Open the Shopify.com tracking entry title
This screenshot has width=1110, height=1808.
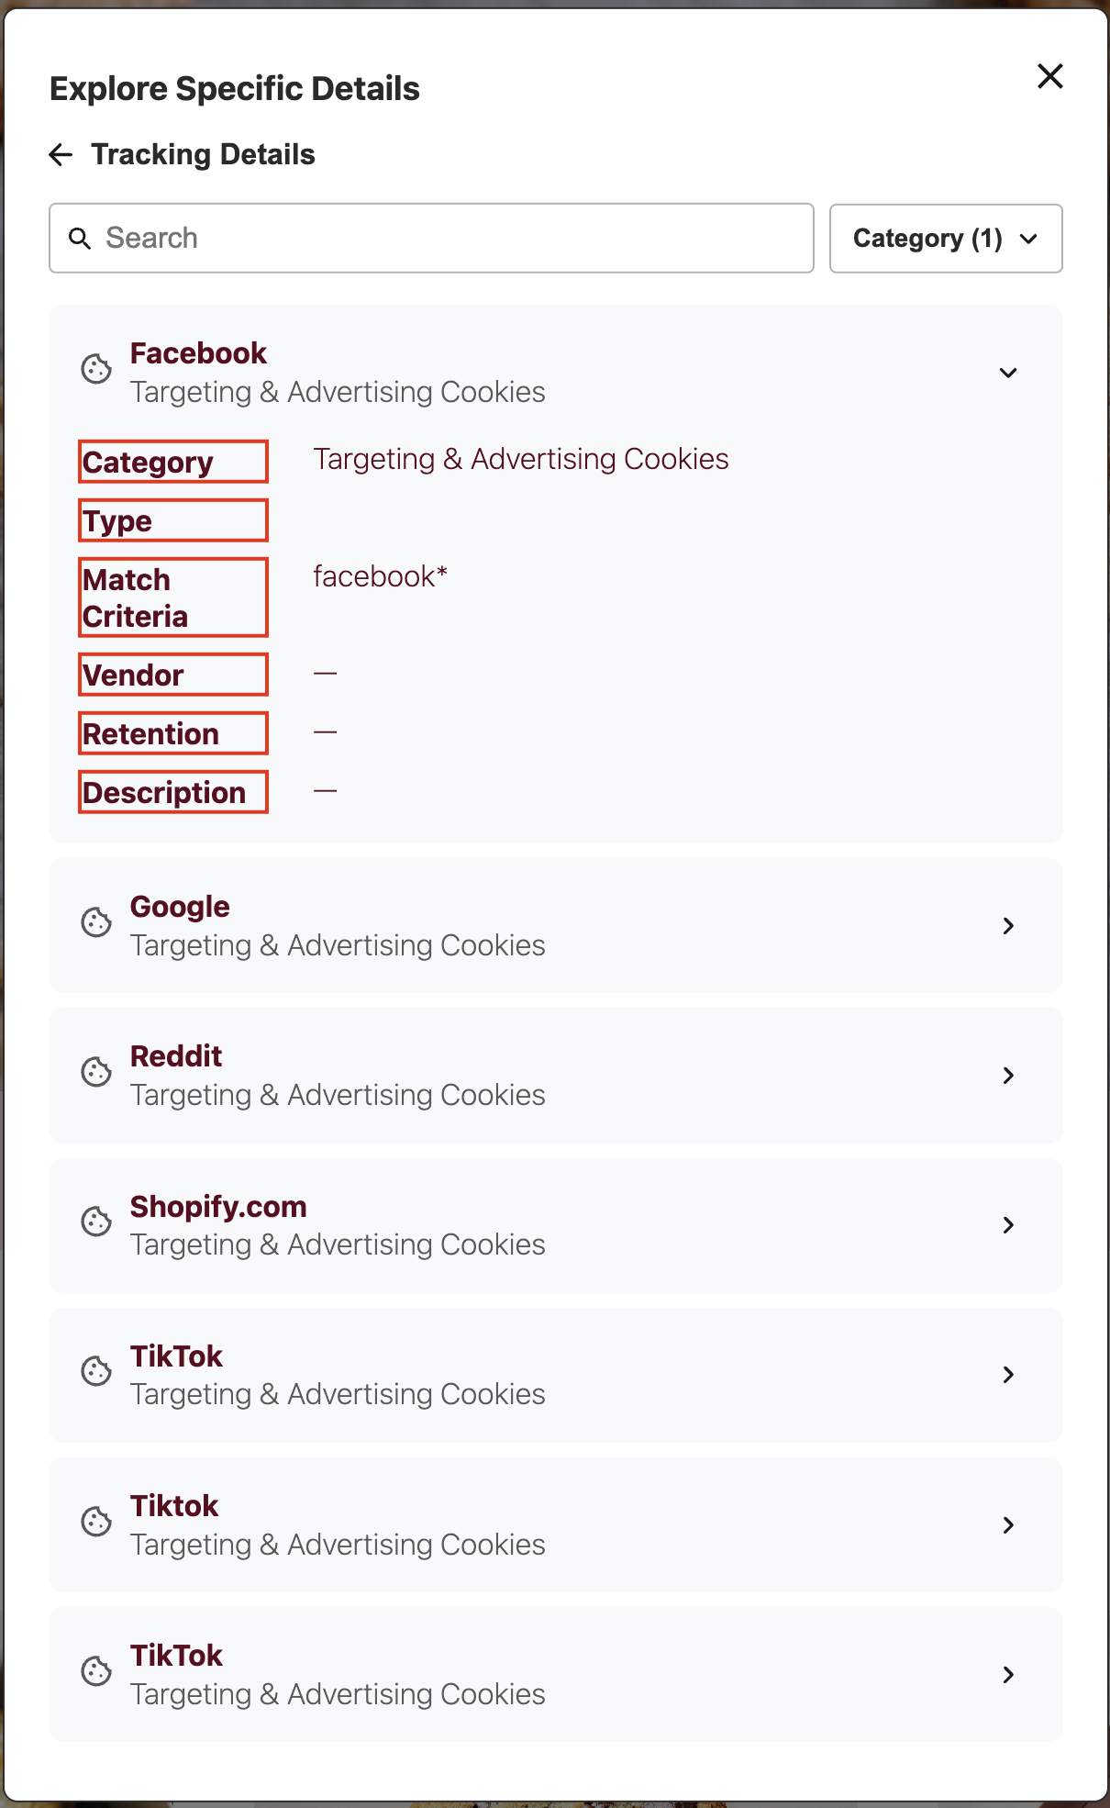218,1207
